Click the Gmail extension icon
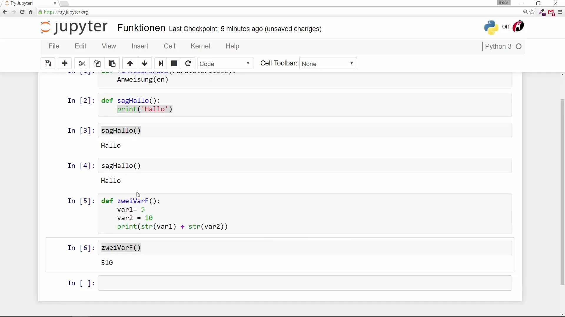The width and height of the screenshot is (565, 317). [x=551, y=12]
